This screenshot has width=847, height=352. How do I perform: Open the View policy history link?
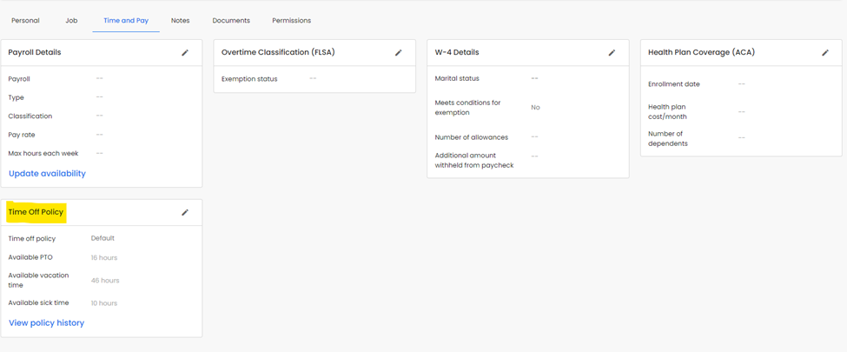point(46,323)
